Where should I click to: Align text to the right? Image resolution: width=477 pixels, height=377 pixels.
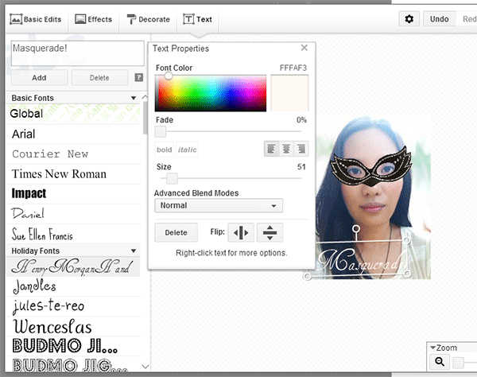300,149
